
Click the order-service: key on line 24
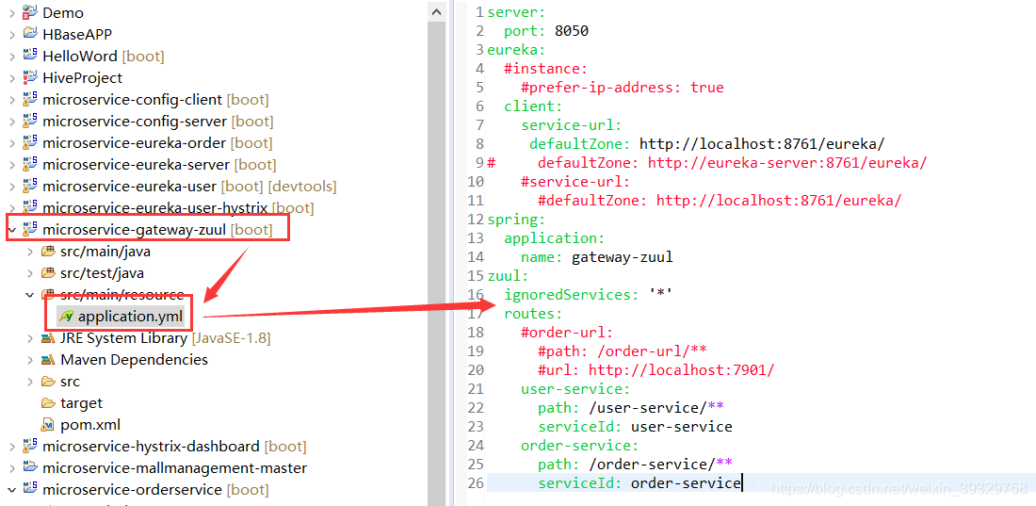[x=580, y=445]
